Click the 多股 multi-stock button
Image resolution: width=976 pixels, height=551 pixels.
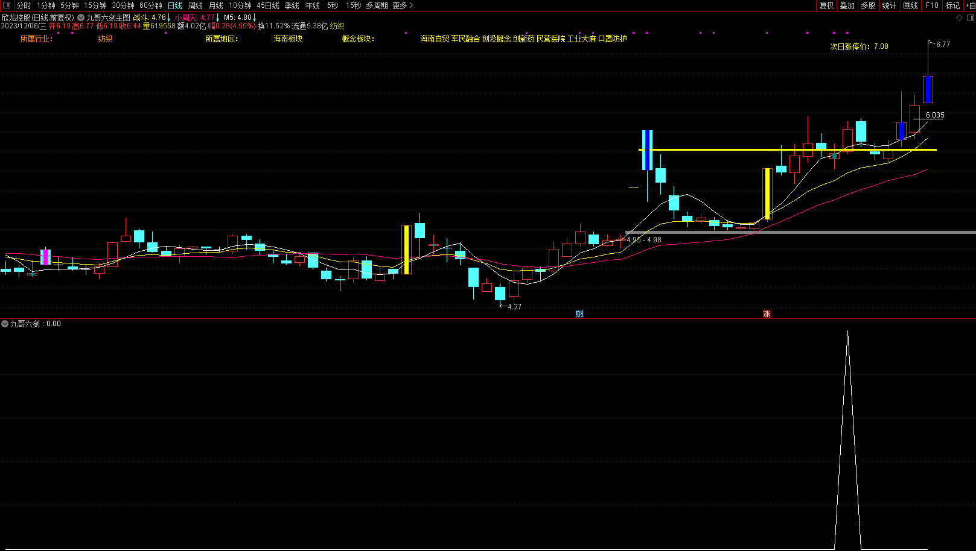click(868, 5)
